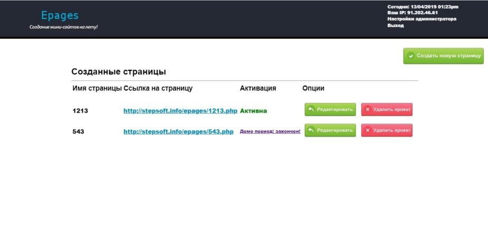Image resolution: width=488 pixels, height=240 pixels.
Task: Click the Имя страницы column header
Action: tap(97, 88)
